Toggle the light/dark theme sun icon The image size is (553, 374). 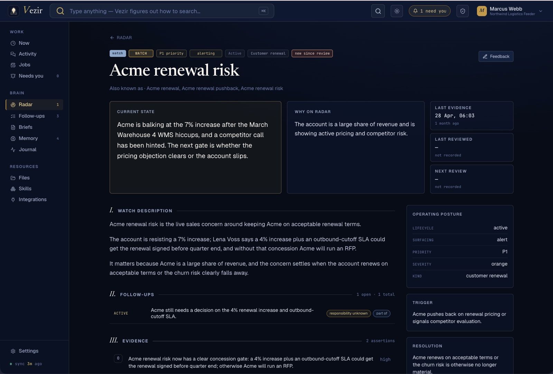pyautogui.click(x=397, y=11)
